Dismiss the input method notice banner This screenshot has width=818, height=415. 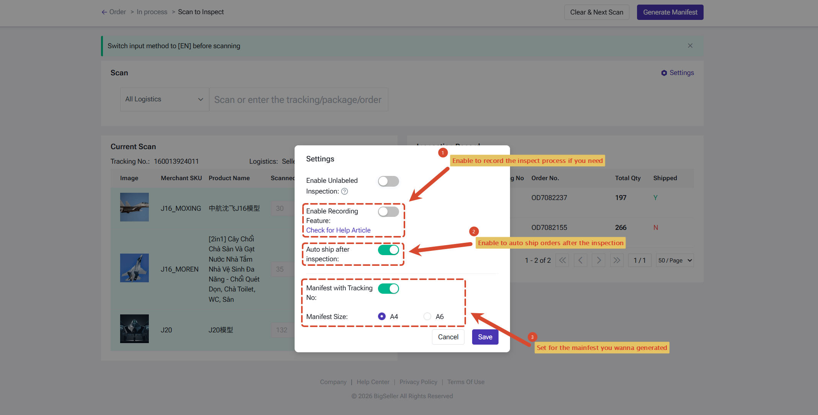[x=690, y=46]
